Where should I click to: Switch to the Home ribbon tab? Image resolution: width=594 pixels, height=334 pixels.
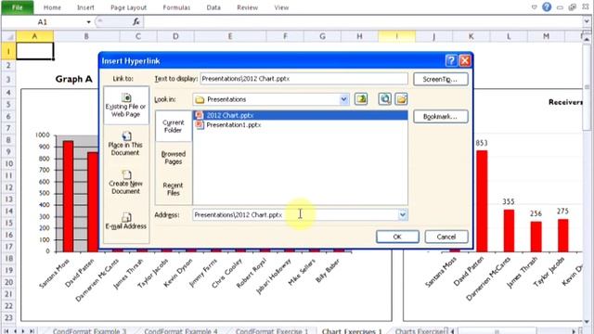tap(52, 7)
